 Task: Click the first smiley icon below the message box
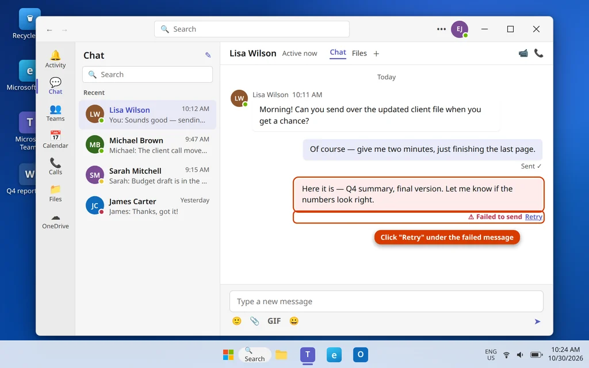(236, 321)
